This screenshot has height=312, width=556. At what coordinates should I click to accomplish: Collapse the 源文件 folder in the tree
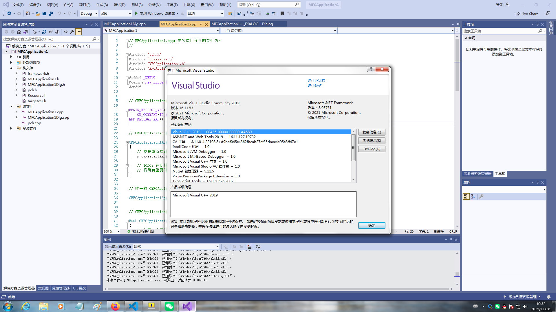coord(12,107)
